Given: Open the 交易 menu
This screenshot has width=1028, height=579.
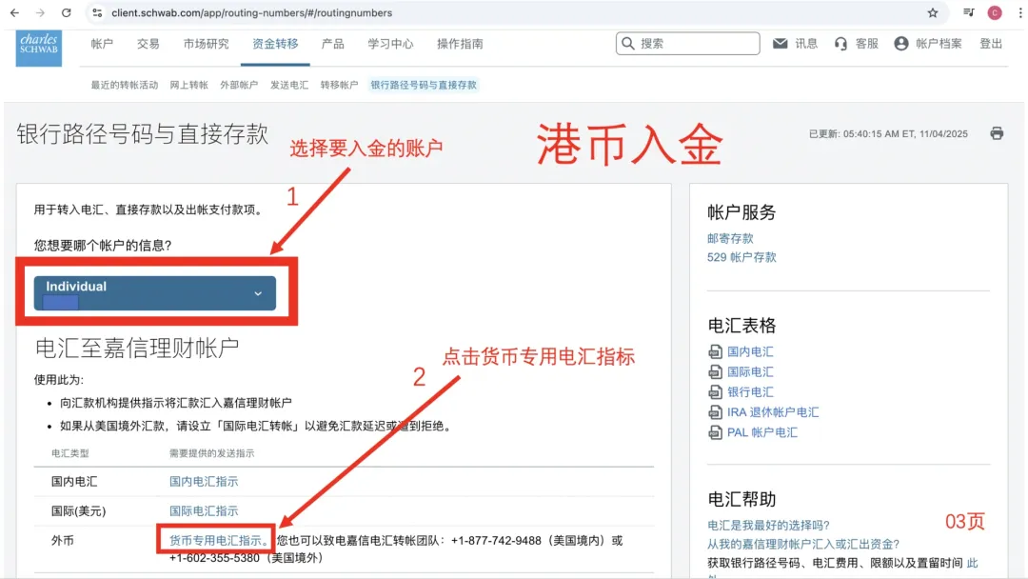Looking at the screenshot, I should click(x=148, y=44).
